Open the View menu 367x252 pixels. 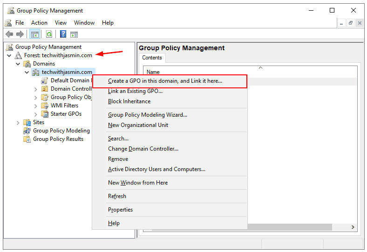click(x=61, y=23)
